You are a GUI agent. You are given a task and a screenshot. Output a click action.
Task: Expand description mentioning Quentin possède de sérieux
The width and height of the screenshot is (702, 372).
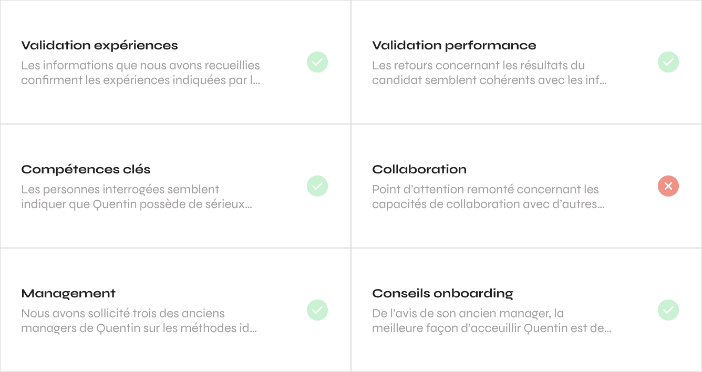pos(136,204)
